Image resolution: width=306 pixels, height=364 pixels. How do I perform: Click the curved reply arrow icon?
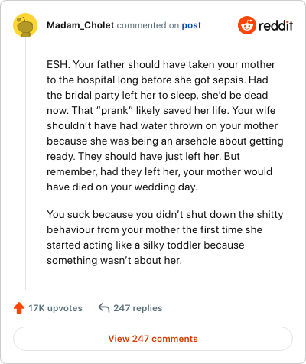pyautogui.click(x=104, y=307)
